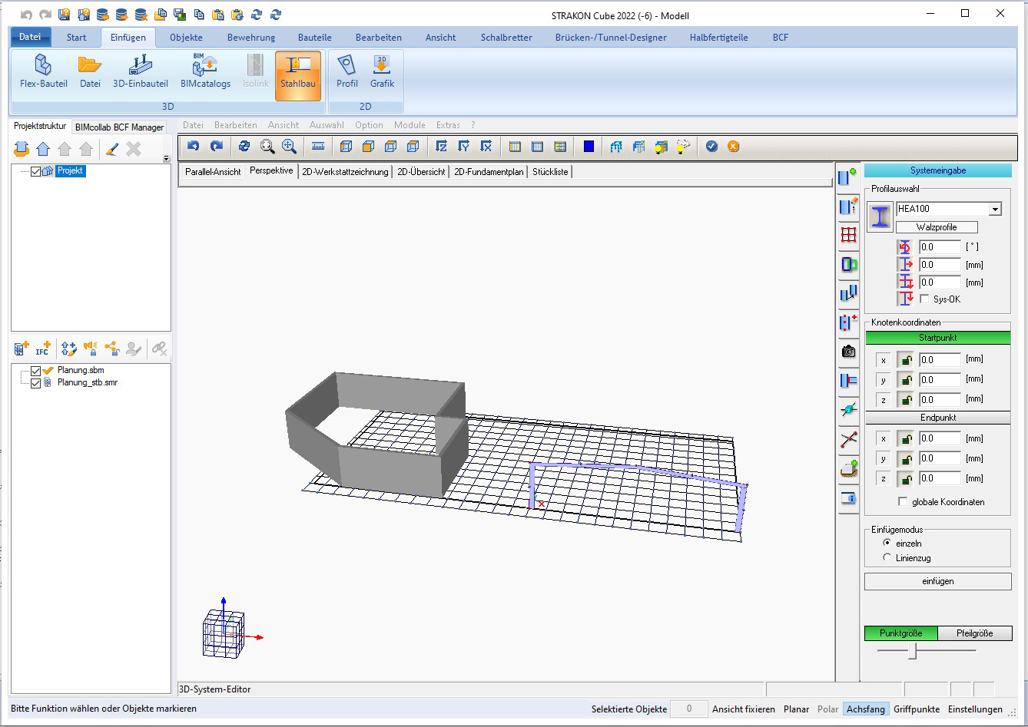
Task: Open BIMcatalogs from the ribbon
Action: [x=205, y=72]
